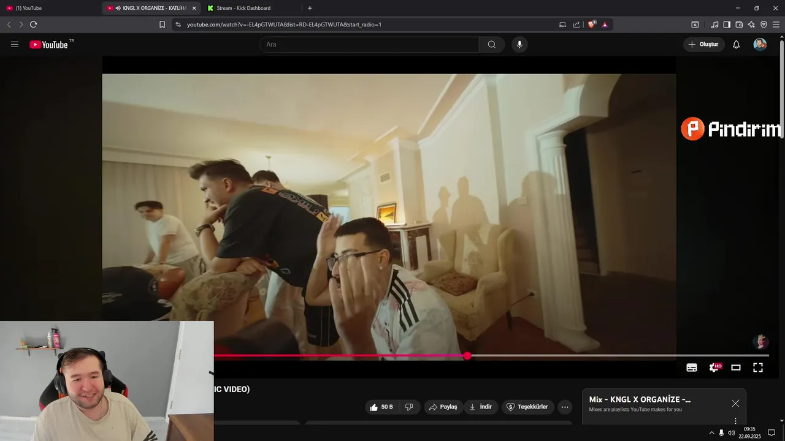Open the Mix - KNGL X ORGANİZE playlist title

[x=640, y=399]
